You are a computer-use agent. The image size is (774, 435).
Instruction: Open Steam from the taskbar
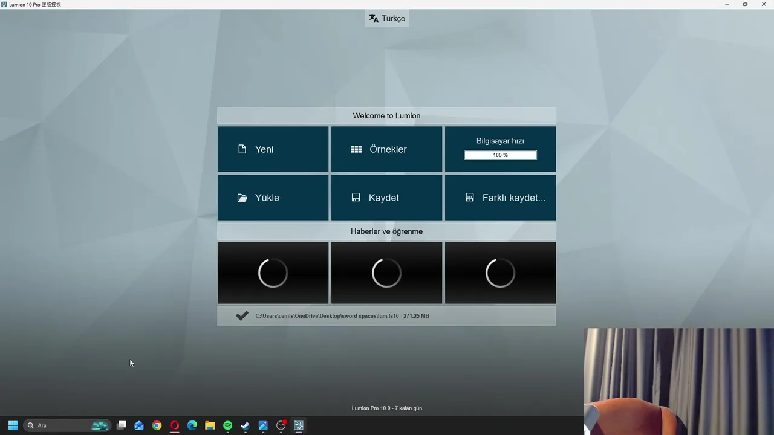(x=245, y=425)
